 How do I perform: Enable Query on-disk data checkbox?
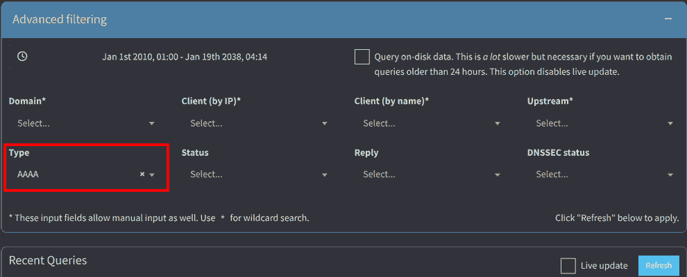(x=362, y=57)
